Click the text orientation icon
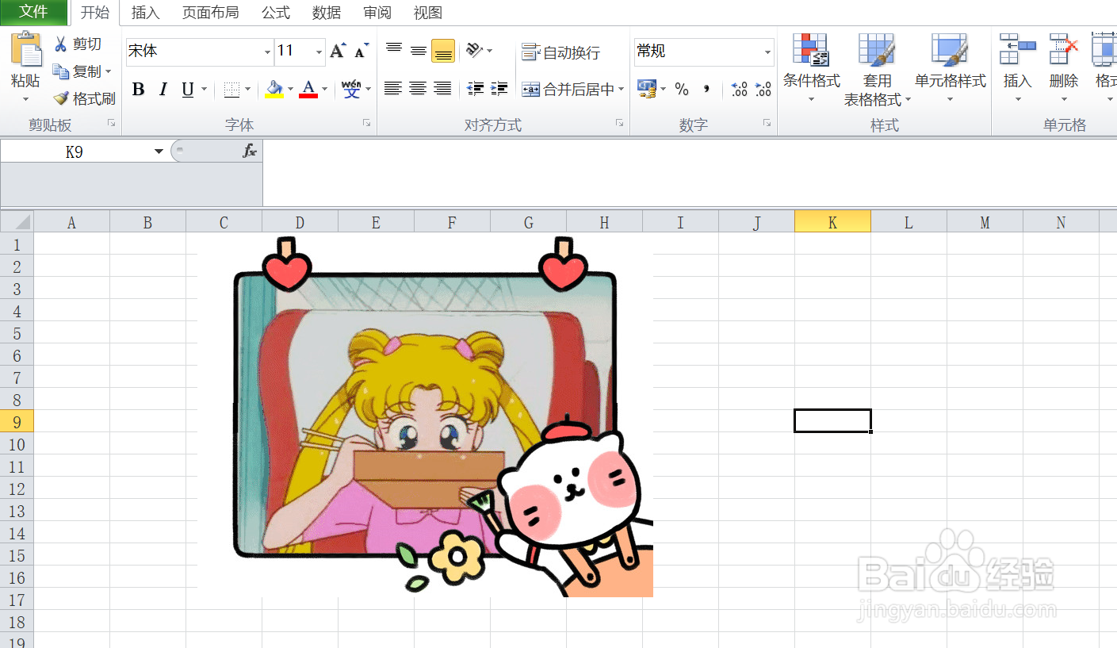Screen dimensions: 1117x648 [x=474, y=51]
